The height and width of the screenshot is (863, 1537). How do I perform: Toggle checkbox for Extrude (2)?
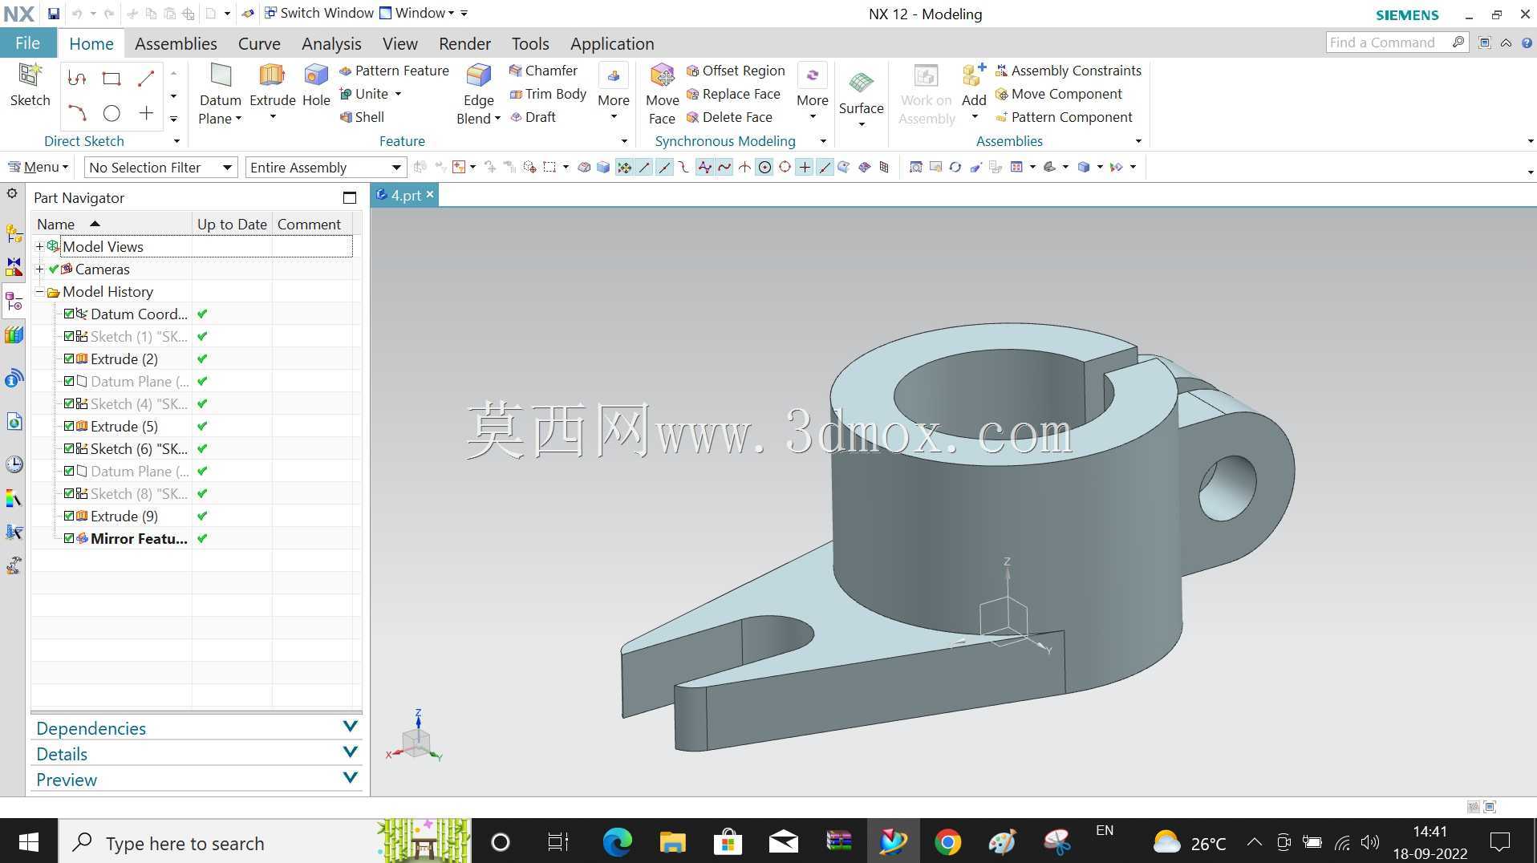pos(69,359)
